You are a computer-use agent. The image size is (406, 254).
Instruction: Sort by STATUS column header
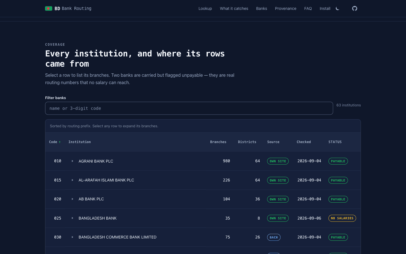click(335, 142)
